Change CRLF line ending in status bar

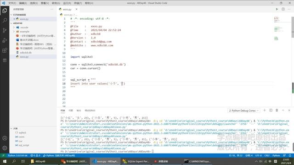(267, 155)
